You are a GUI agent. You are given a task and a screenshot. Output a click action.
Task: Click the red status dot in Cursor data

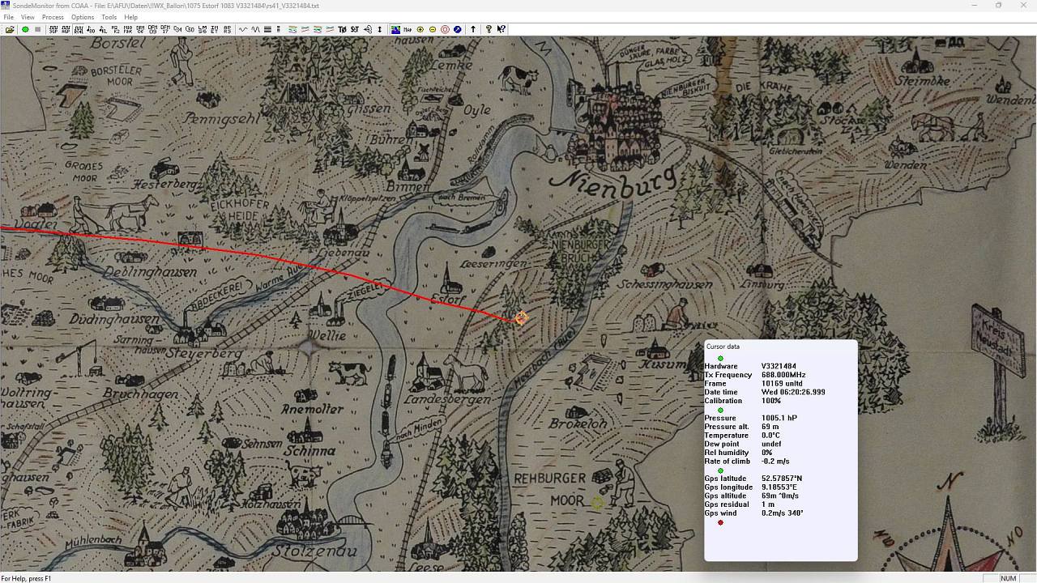(720, 522)
